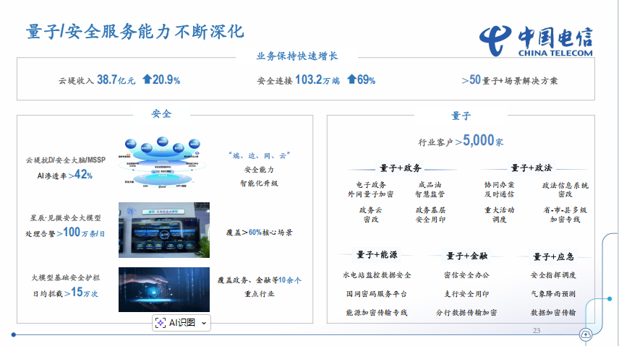Viewport: 619px width, 346px height.
Task: Click the page number 23
Action: point(536,330)
